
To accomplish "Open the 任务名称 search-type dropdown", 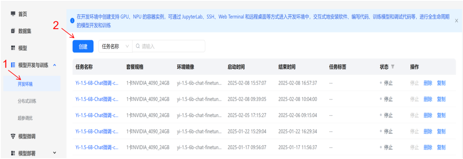I will pyautogui.click(x=115, y=46).
